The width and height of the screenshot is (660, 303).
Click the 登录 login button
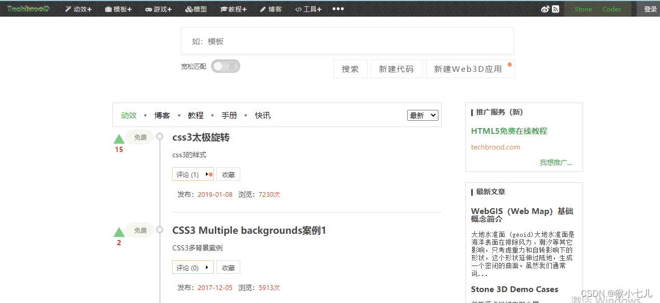click(650, 9)
